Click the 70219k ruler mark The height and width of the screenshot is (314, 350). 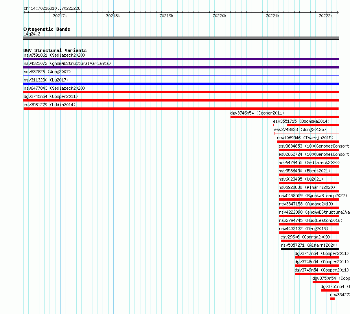pyautogui.click(x=166, y=16)
